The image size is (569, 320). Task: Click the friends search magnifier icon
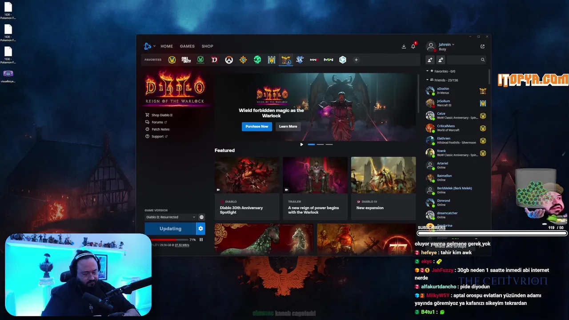[483, 60]
